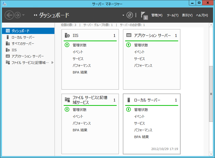This screenshot has height=158, width=215.
Task: Open パフォーマンス in the IIS tile
Action: click(82, 65)
